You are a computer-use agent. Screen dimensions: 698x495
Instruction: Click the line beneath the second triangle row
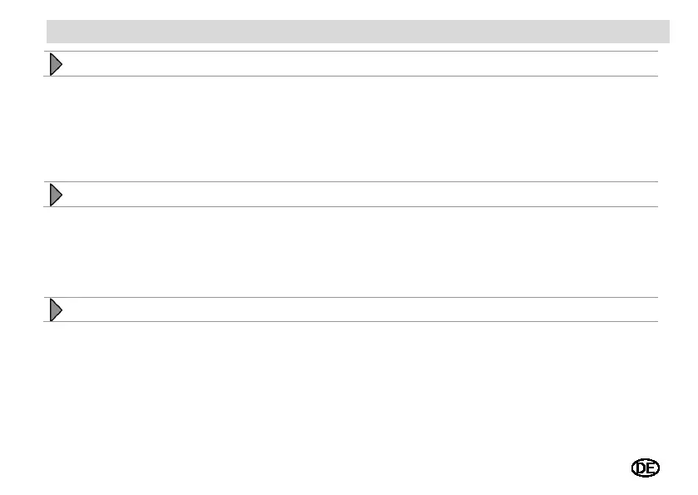(351, 206)
